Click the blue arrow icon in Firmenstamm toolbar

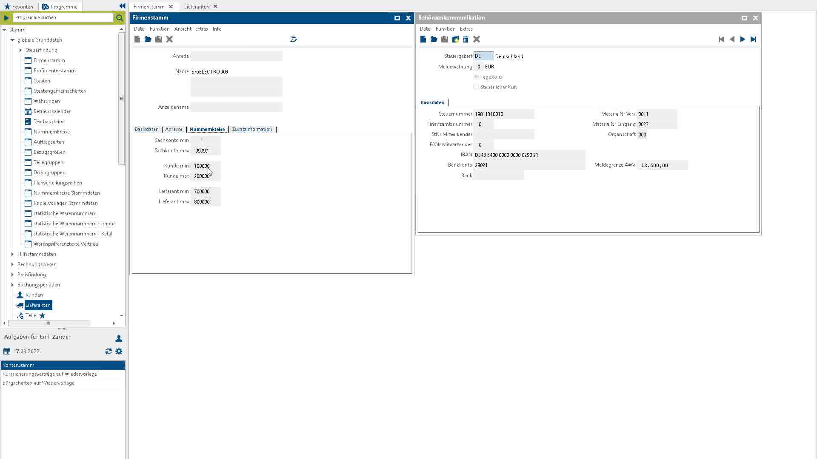click(x=294, y=39)
